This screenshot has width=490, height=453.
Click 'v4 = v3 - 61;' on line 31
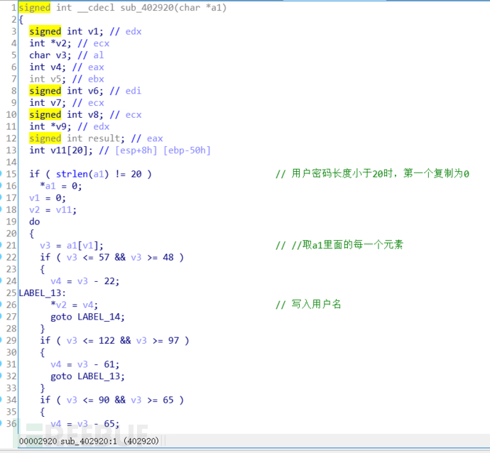tap(85, 364)
